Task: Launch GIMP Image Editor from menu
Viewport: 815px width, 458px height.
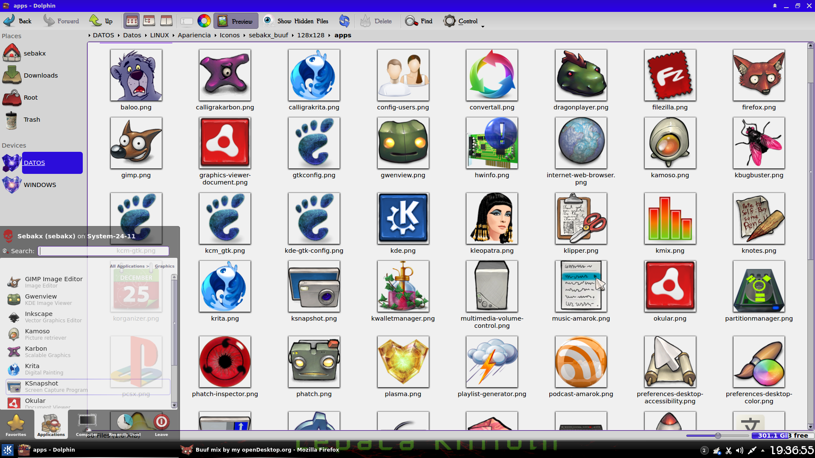Action: (x=87, y=282)
